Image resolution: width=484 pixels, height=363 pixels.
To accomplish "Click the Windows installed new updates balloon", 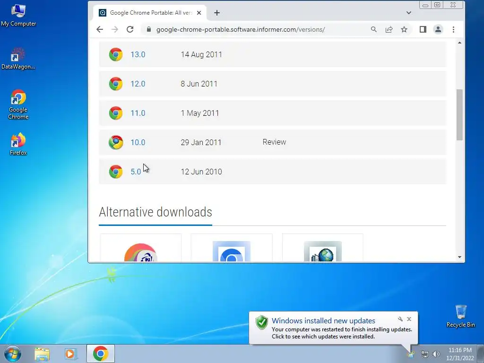I will (333, 328).
